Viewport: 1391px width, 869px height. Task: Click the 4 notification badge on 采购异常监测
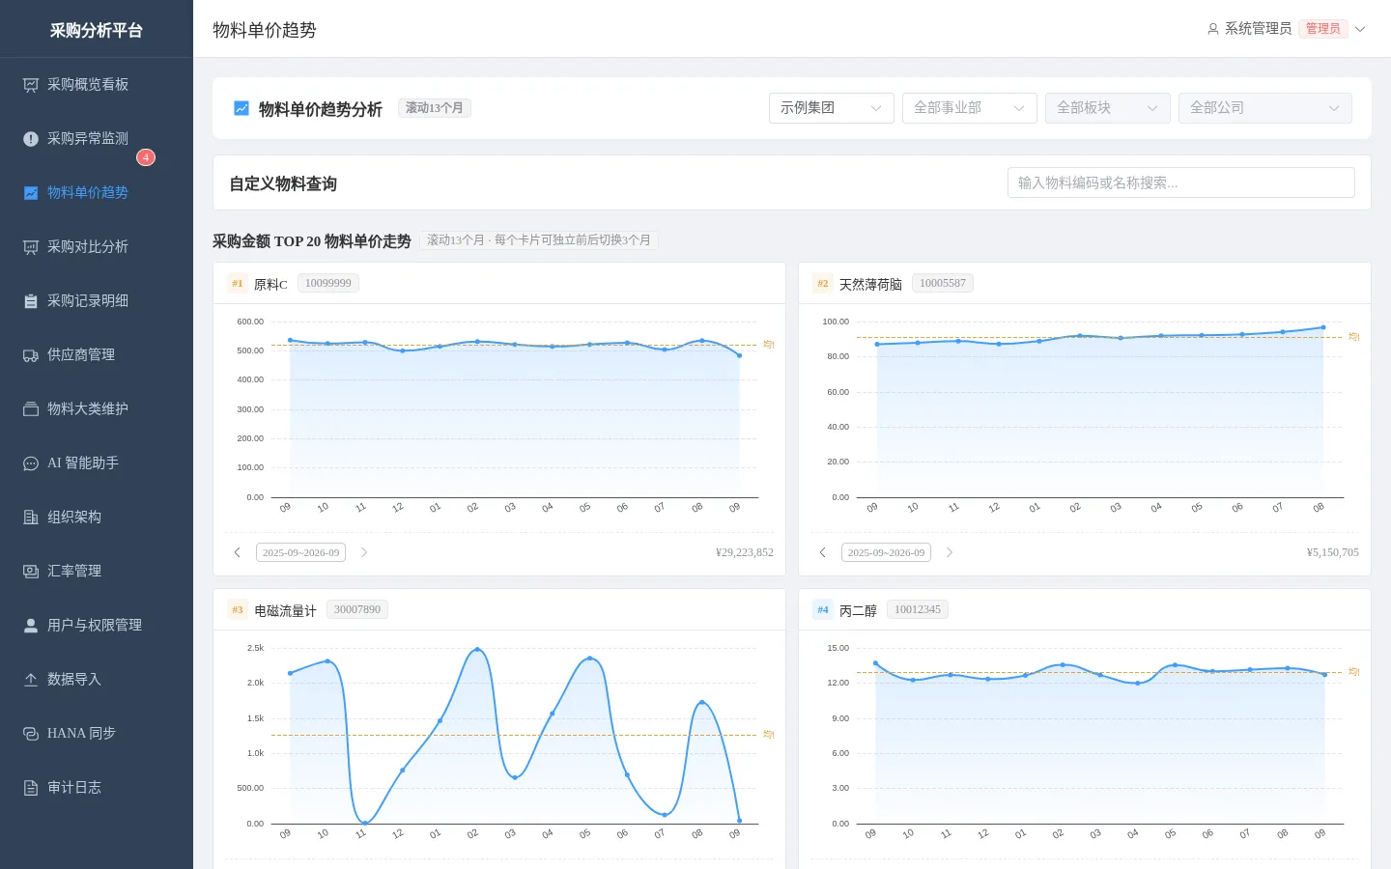tap(146, 157)
